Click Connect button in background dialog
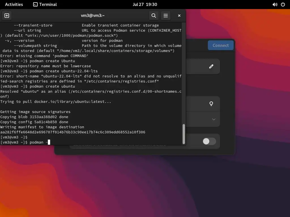This screenshot has height=217, width=290. tap(221, 45)
